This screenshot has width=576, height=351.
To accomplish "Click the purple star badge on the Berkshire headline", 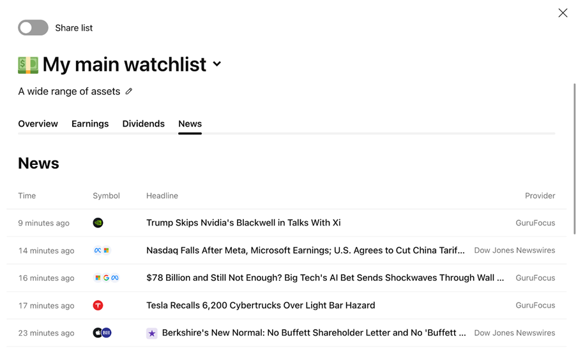I will [152, 333].
